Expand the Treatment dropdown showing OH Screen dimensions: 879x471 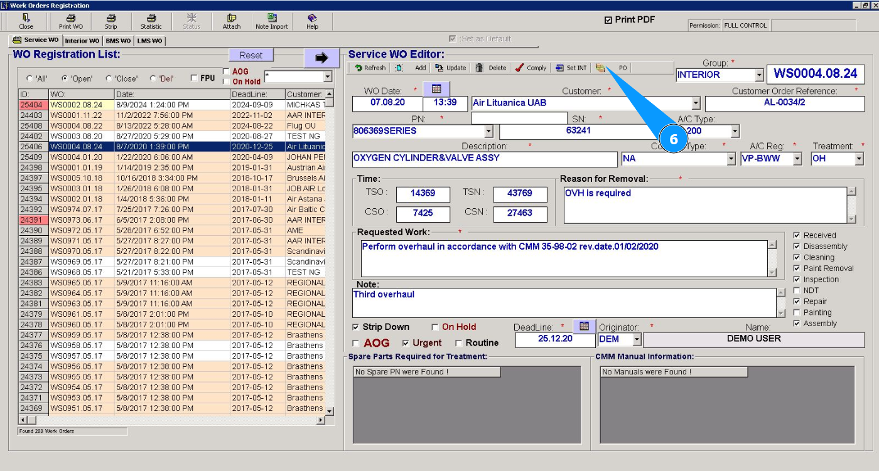859,159
